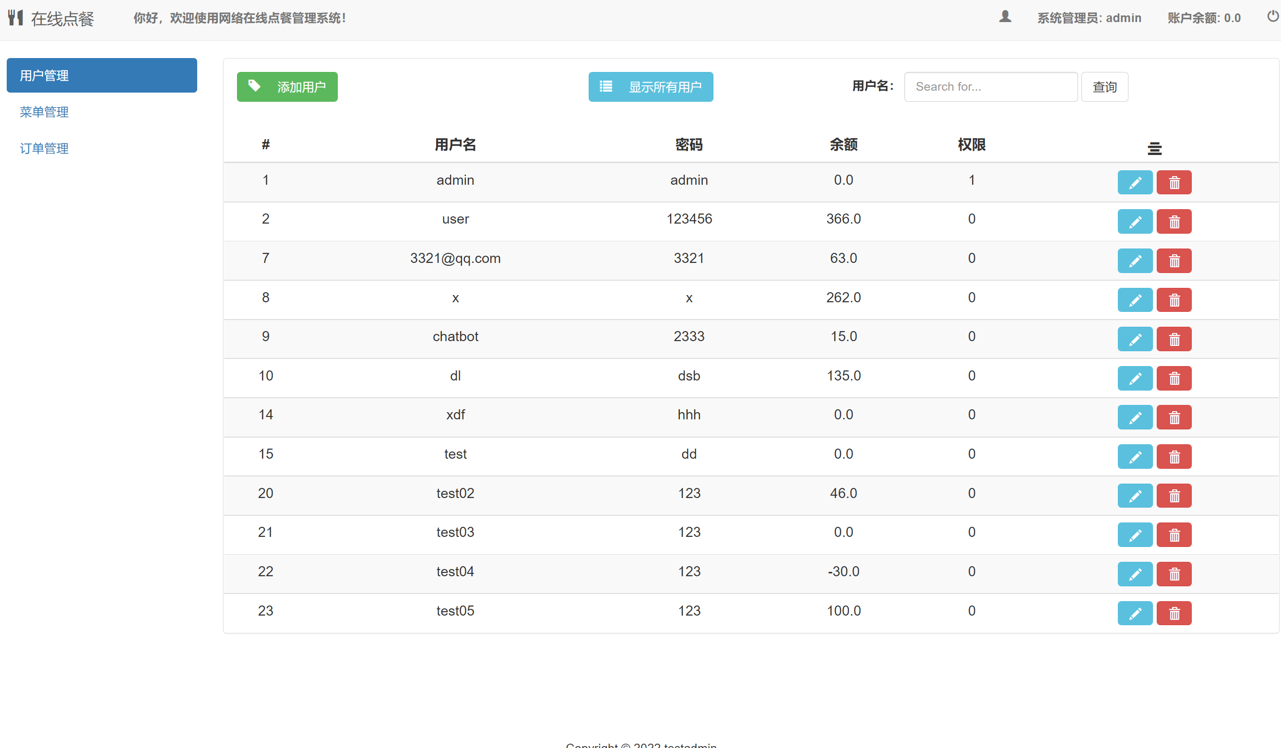1281x748 pixels.
Task: Open the 订单管理 orders section
Action: click(x=44, y=148)
